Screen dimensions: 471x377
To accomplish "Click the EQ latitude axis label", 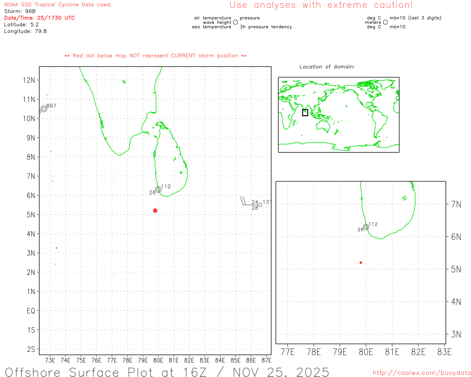I will pos(31,311).
